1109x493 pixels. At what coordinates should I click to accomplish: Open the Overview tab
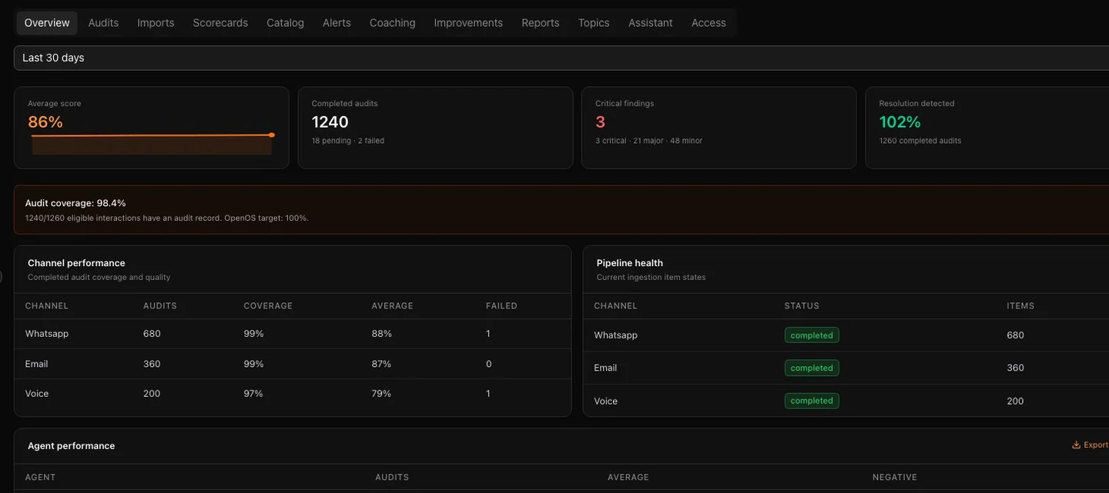tap(47, 23)
